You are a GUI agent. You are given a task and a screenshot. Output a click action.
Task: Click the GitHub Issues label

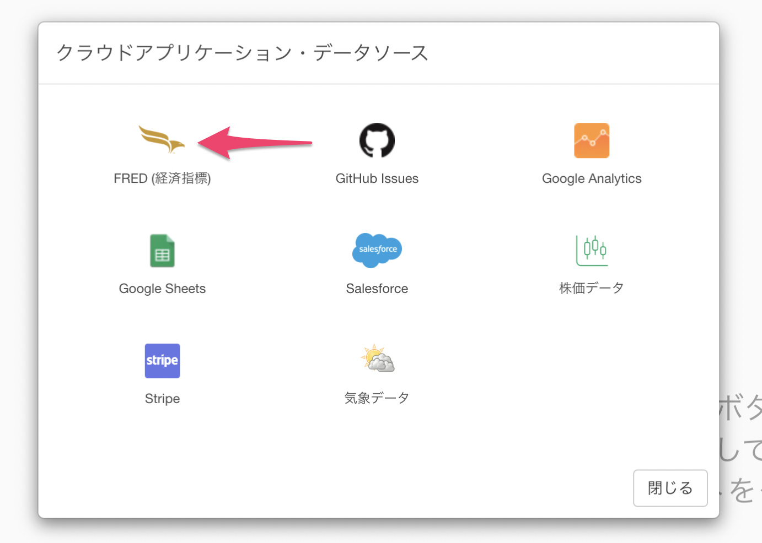pyautogui.click(x=377, y=178)
